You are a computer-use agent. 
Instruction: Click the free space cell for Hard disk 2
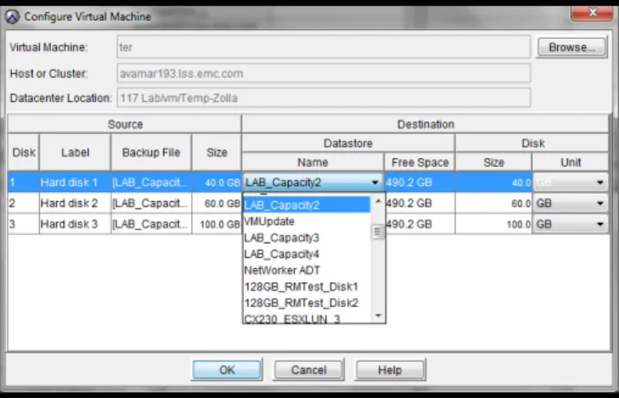[420, 203]
